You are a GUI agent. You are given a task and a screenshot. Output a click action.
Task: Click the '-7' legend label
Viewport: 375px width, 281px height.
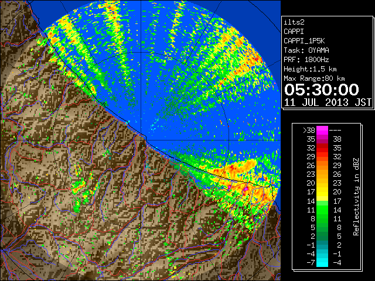[311, 263]
